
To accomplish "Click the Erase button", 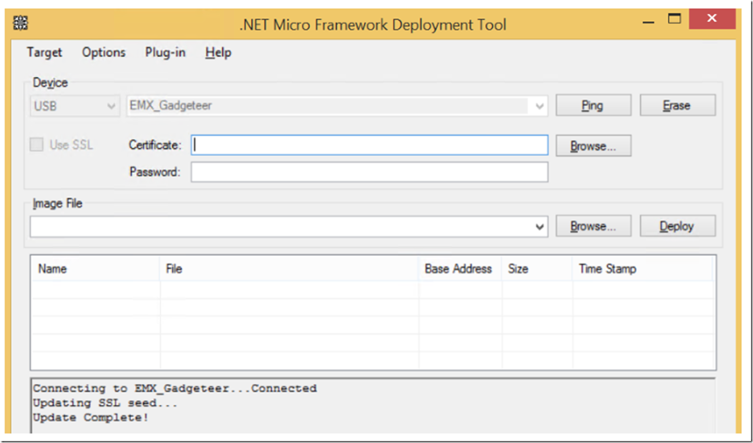I will click(677, 105).
